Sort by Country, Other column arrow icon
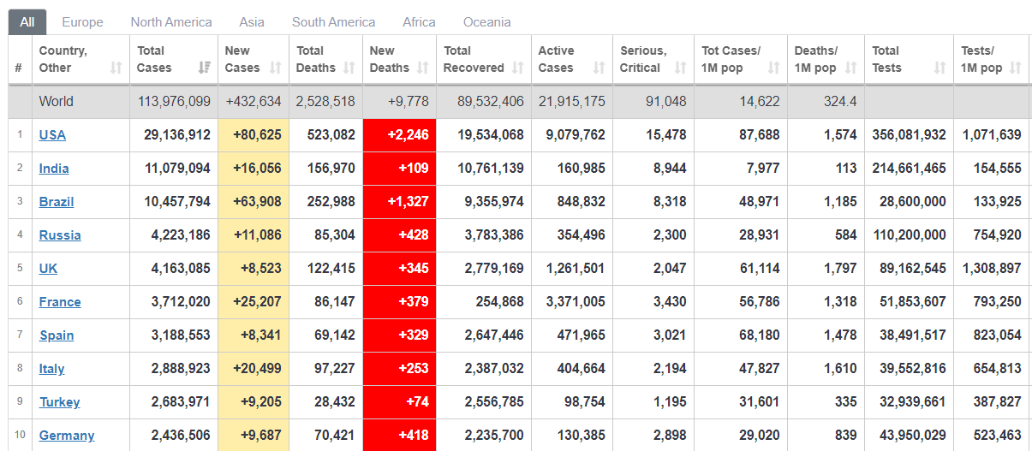 pyautogui.click(x=116, y=68)
